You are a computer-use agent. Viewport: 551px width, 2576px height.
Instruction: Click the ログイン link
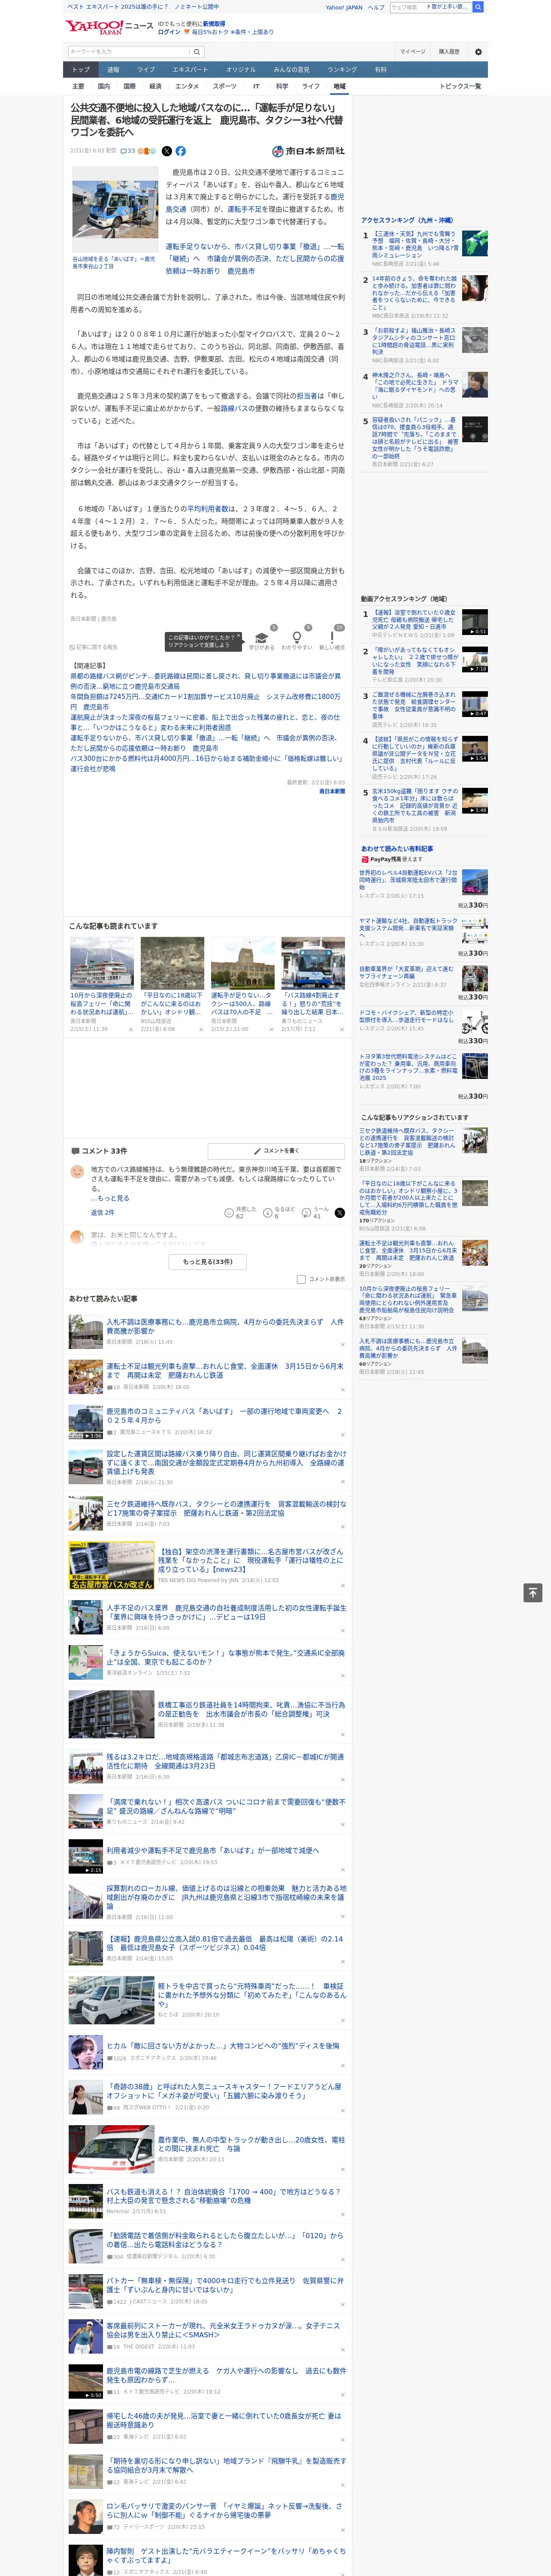[x=169, y=32]
